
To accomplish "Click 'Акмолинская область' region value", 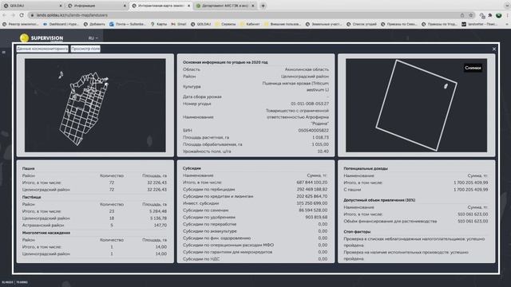I will point(307,69).
